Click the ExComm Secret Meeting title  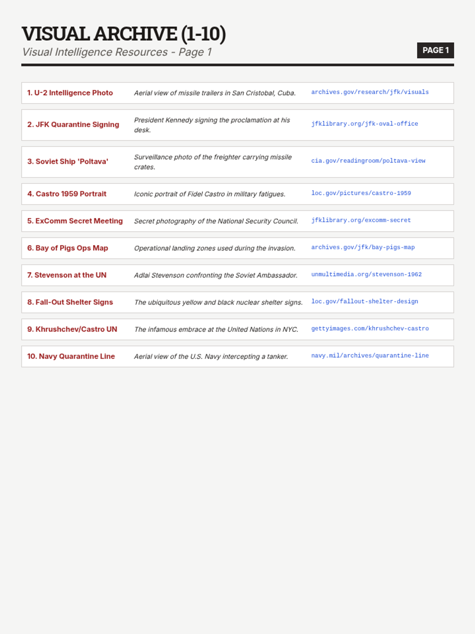pos(75,221)
